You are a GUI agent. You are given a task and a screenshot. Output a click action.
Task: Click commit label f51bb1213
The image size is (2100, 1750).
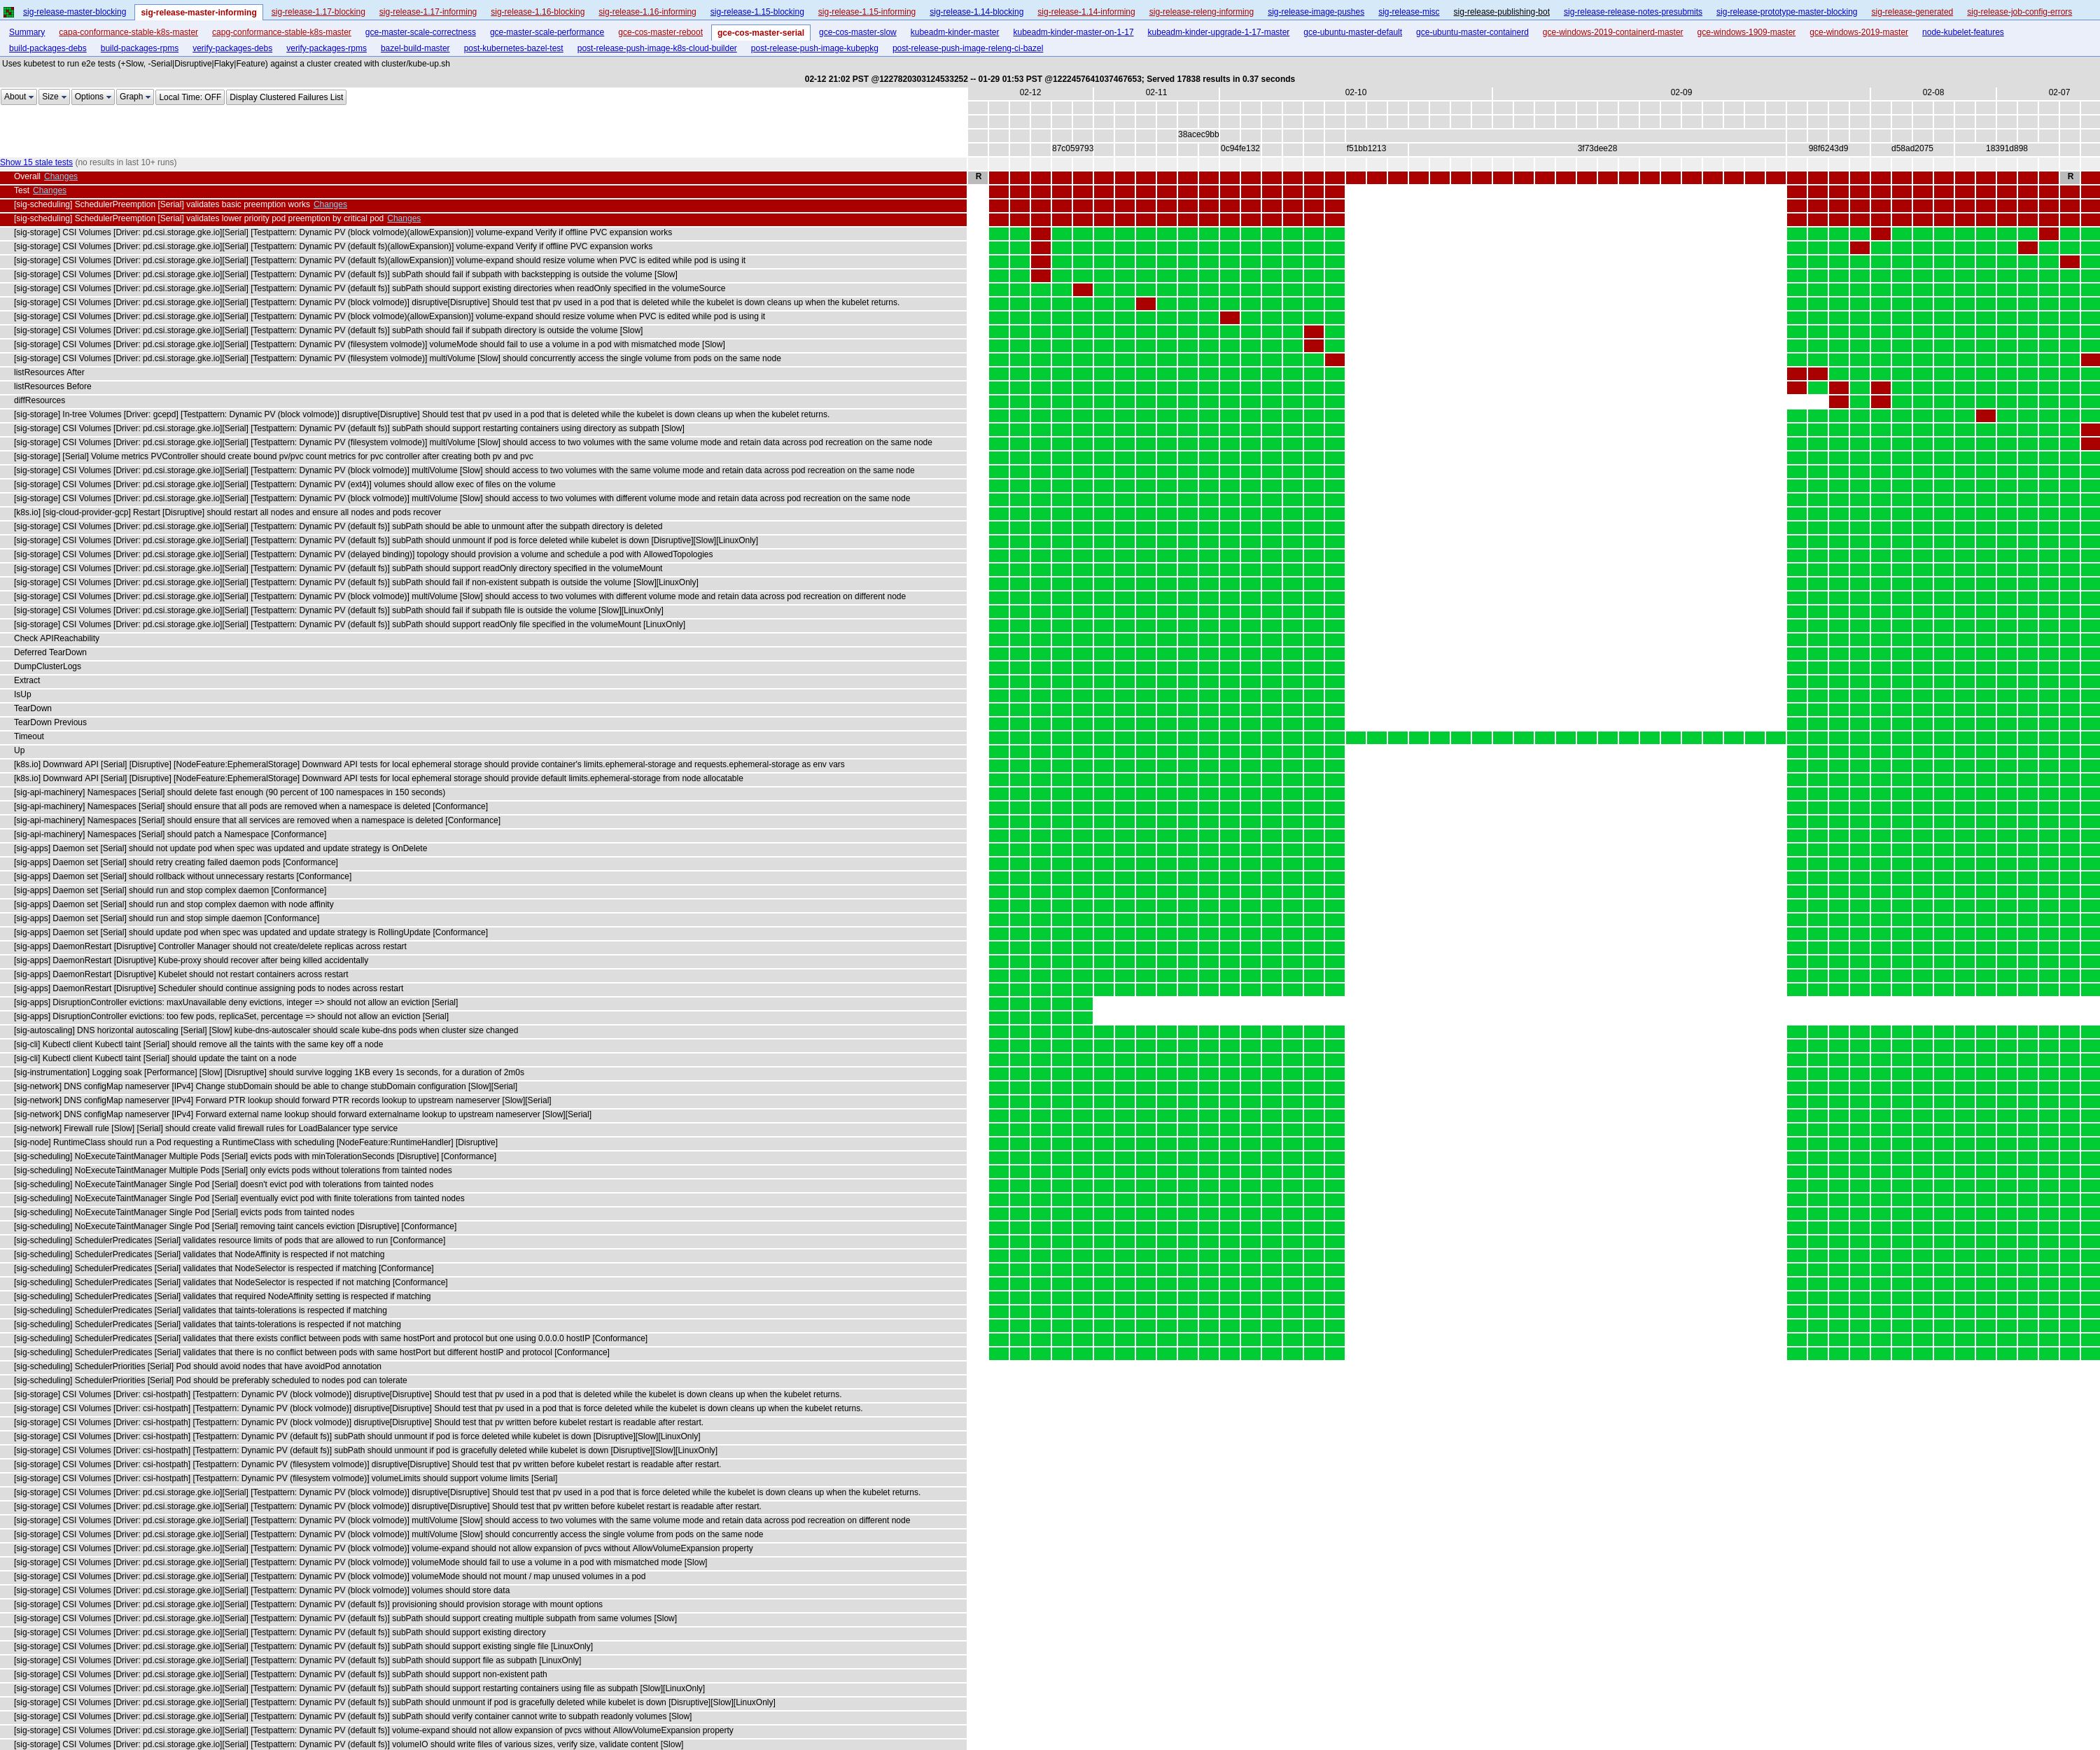point(1366,148)
